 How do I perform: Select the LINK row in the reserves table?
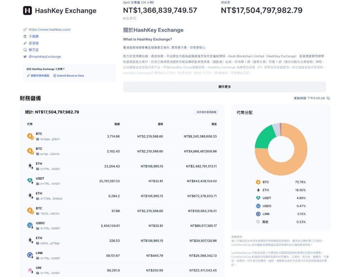121,255
